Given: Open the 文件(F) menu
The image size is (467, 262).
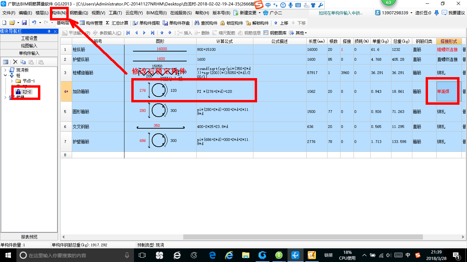Looking at the screenshot, I should (x=9, y=13).
